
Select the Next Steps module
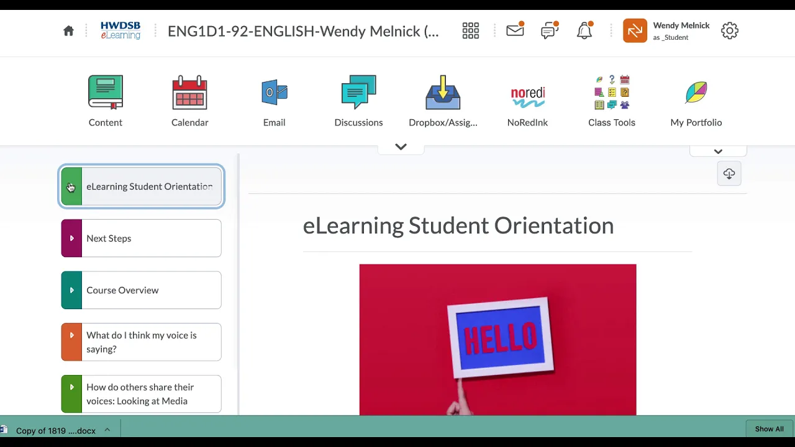(141, 238)
